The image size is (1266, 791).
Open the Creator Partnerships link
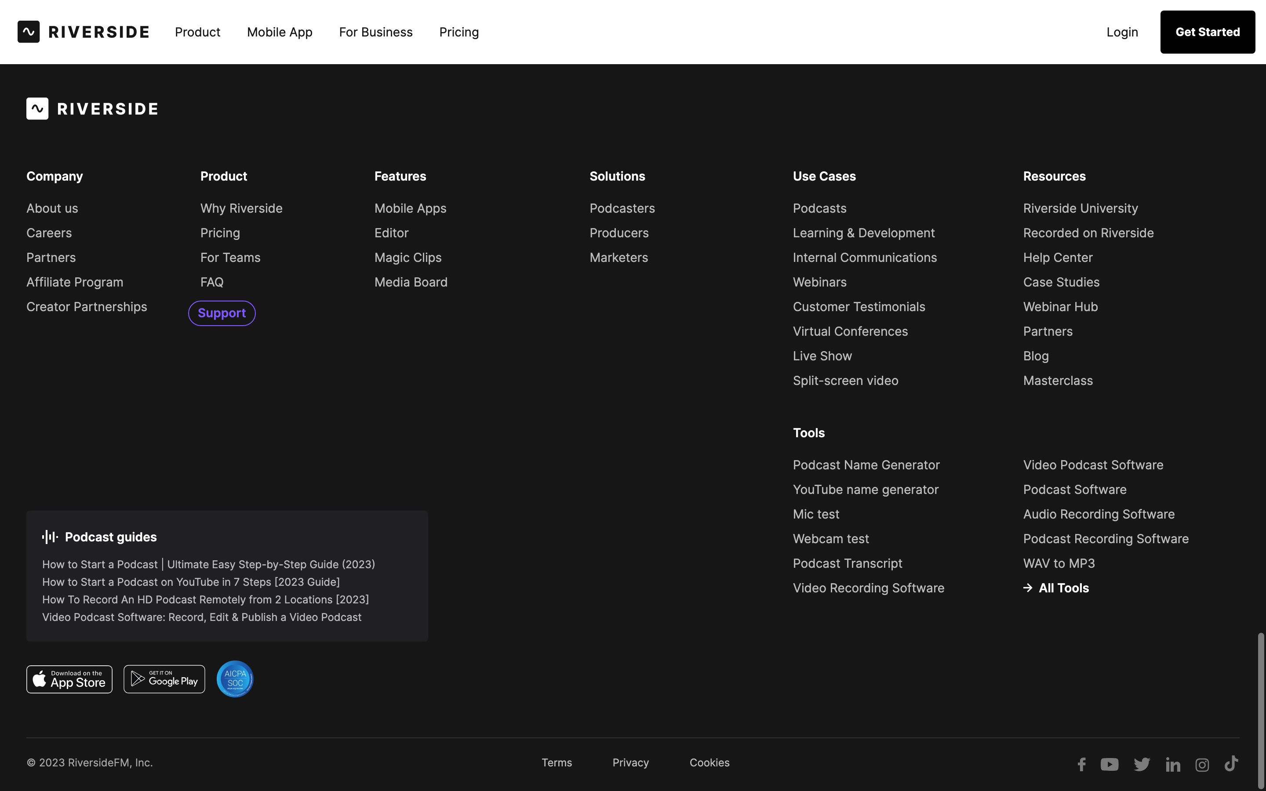click(x=87, y=307)
